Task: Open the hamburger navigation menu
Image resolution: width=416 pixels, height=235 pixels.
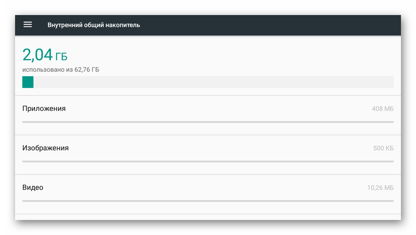Action: (x=28, y=24)
